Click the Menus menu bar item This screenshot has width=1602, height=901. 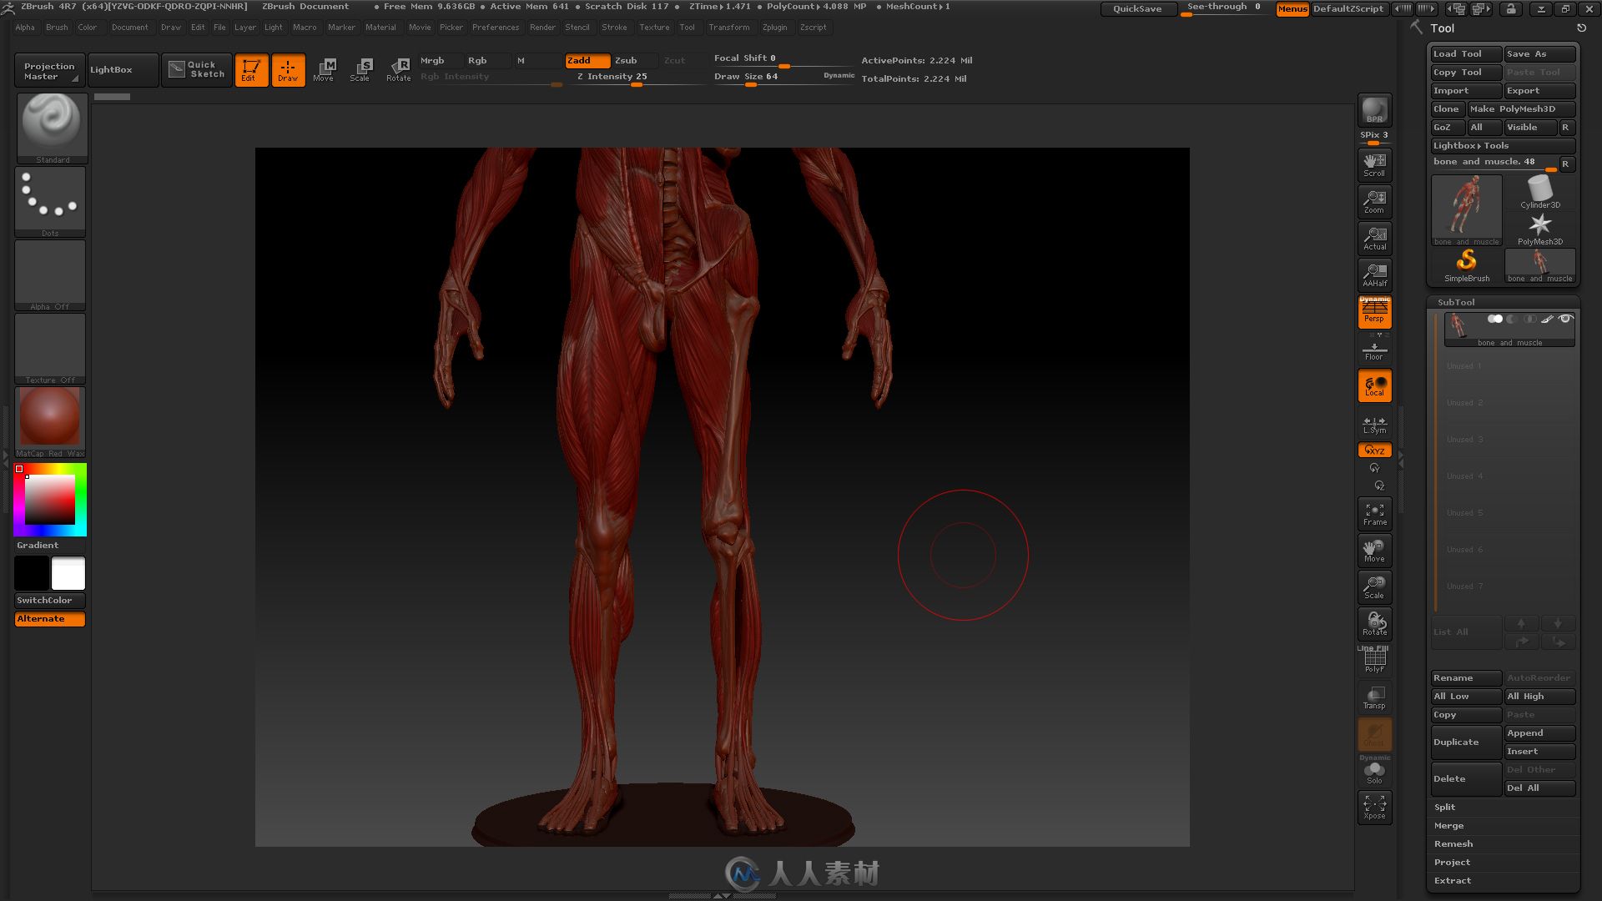pyautogui.click(x=1291, y=8)
